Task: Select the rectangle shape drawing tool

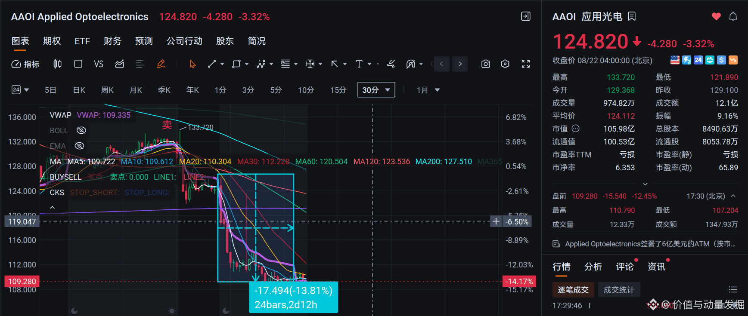Action: coord(236,64)
